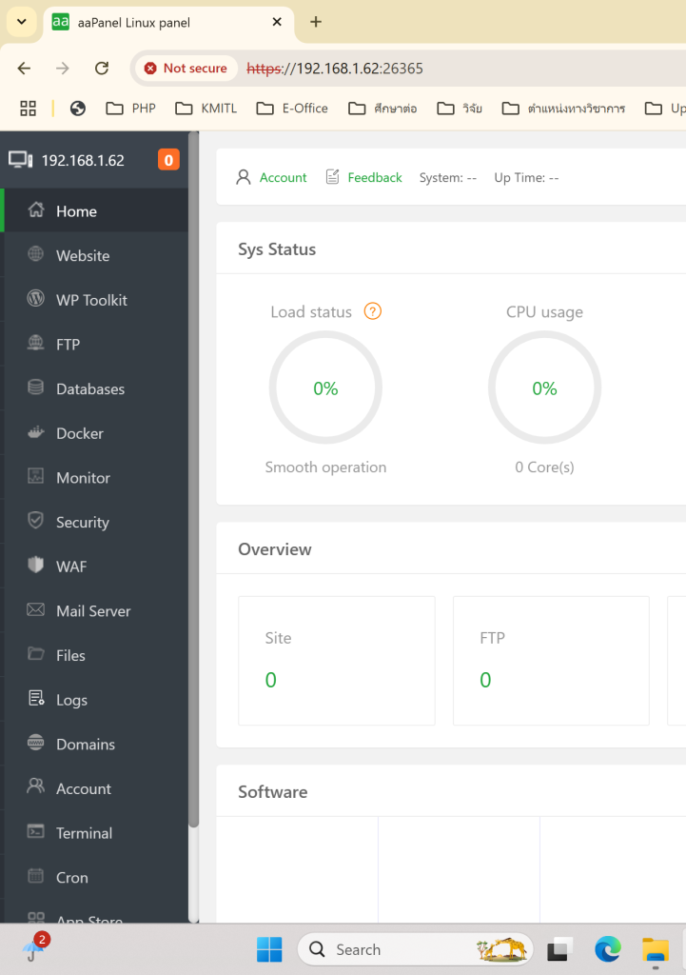Open the Site overview card
686x975 pixels.
337,661
